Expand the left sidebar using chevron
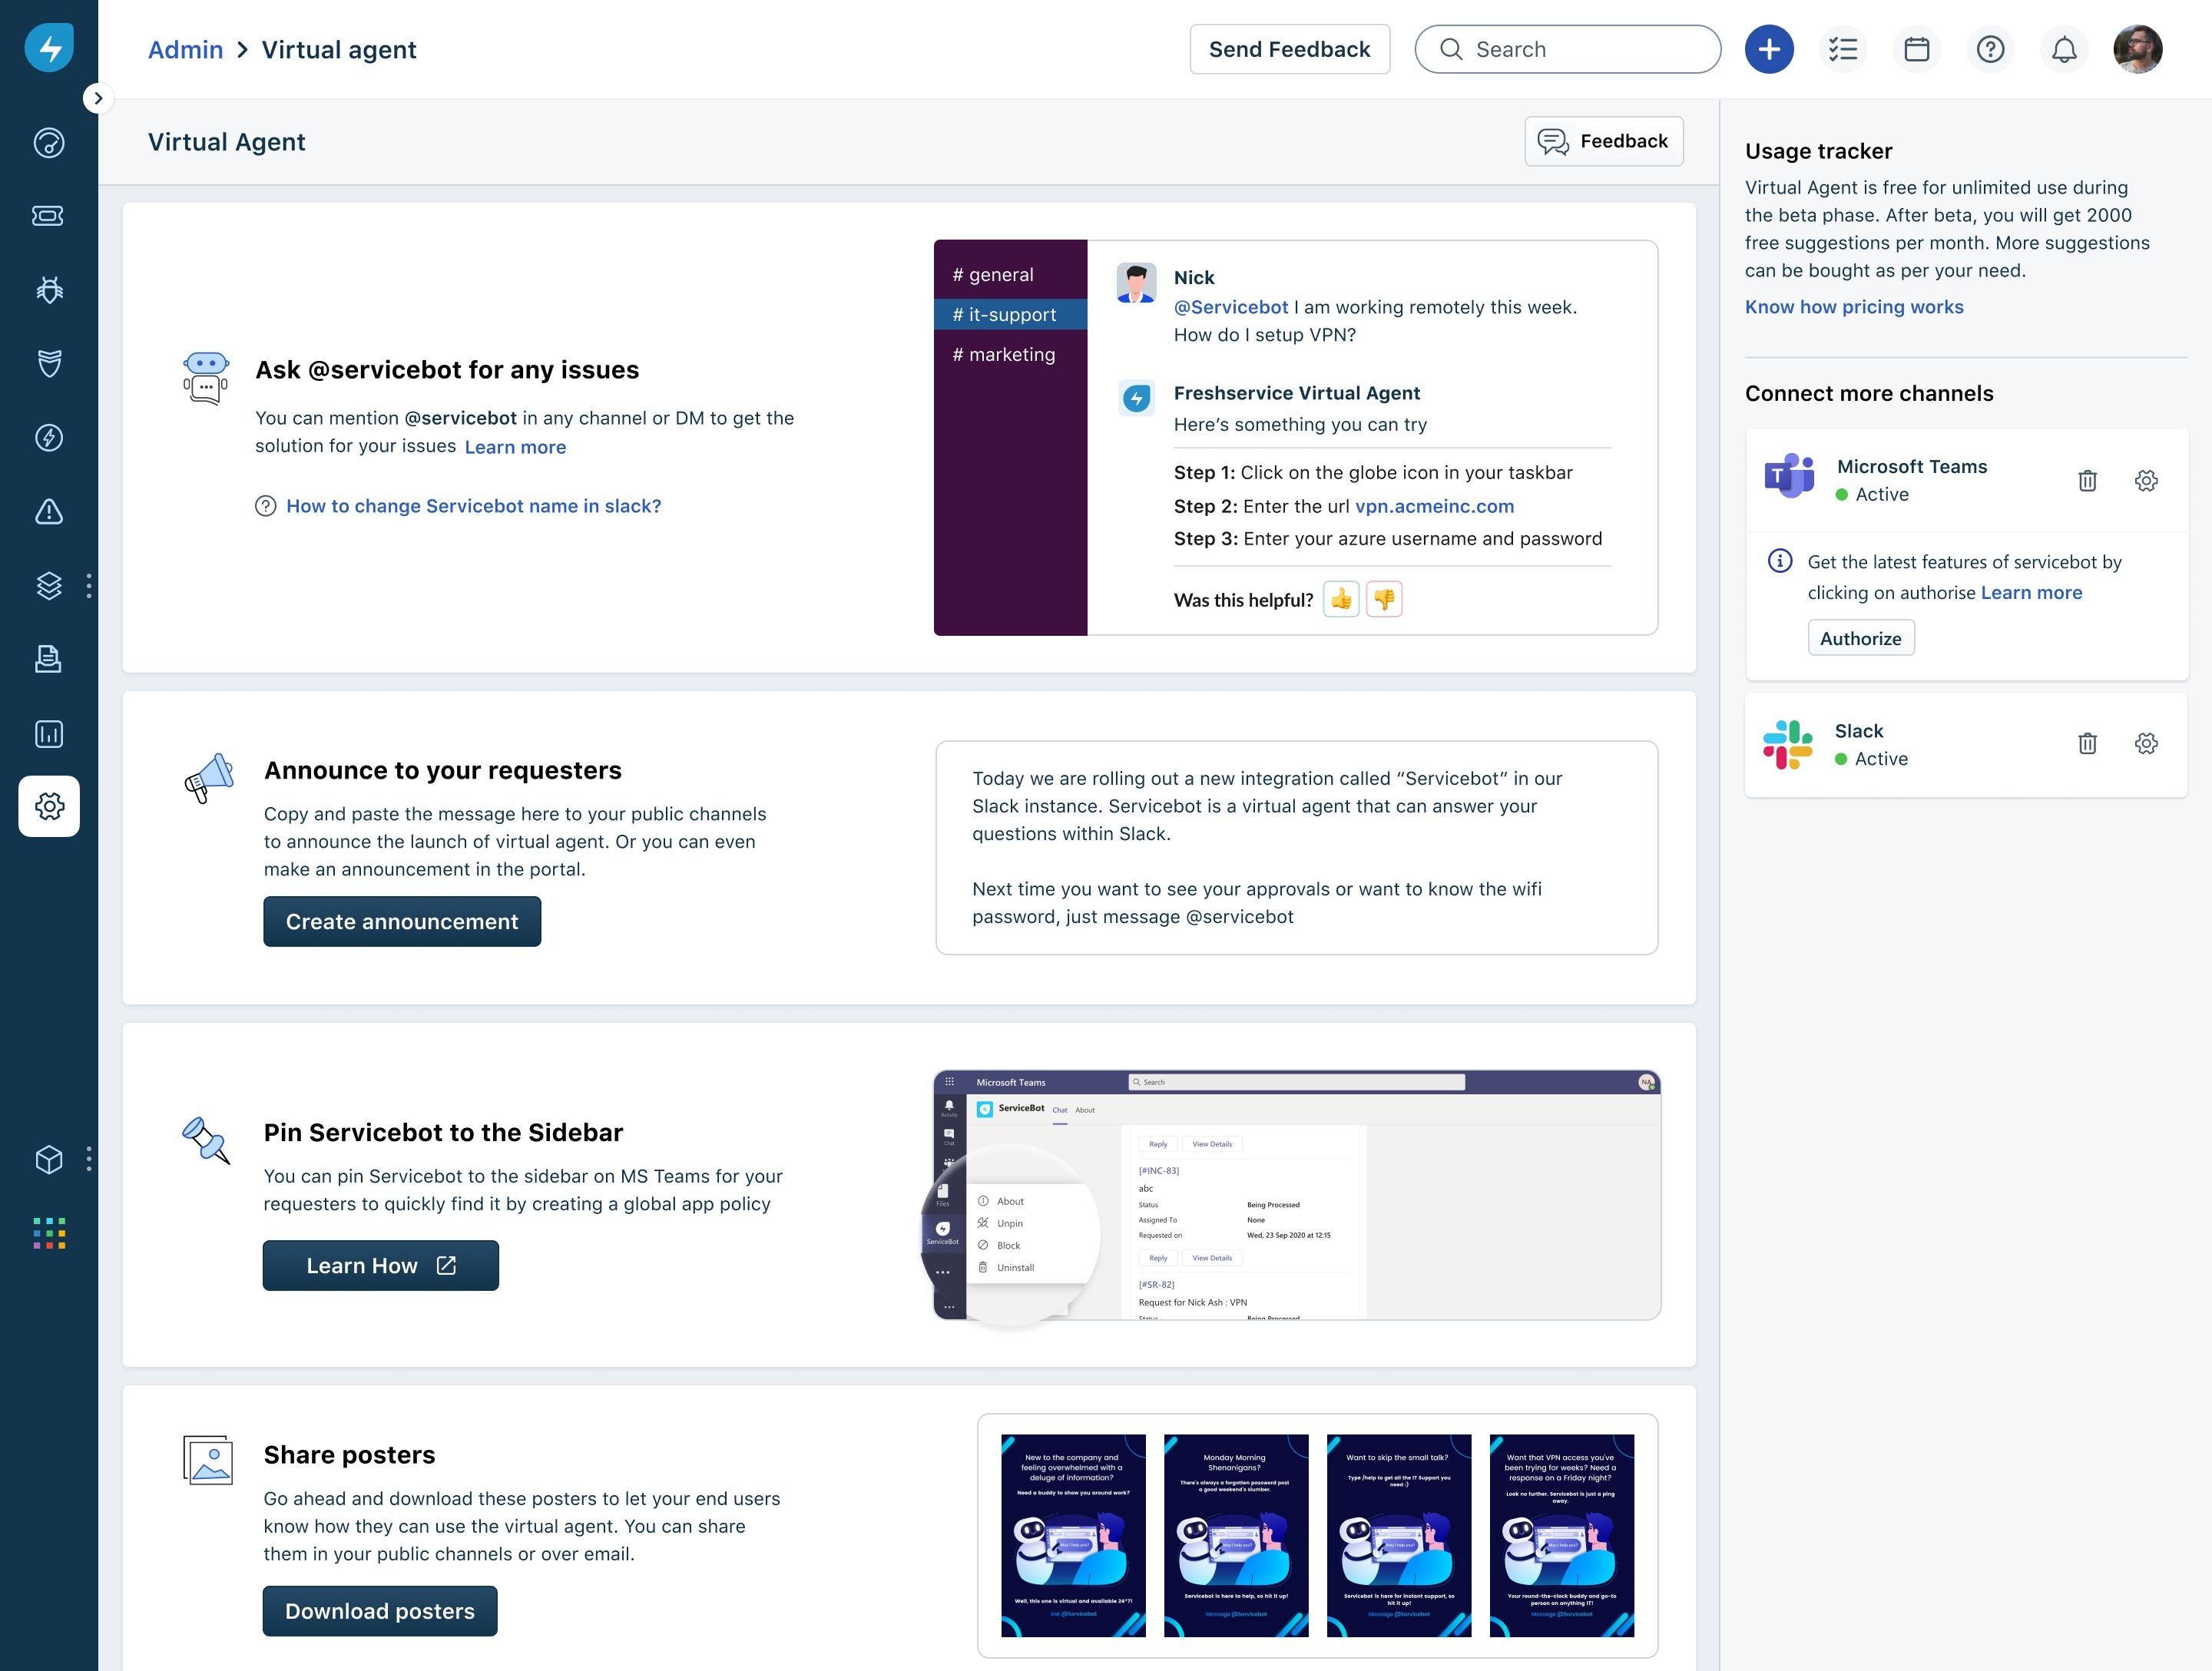The height and width of the screenshot is (1671, 2212). (x=97, y=98)
